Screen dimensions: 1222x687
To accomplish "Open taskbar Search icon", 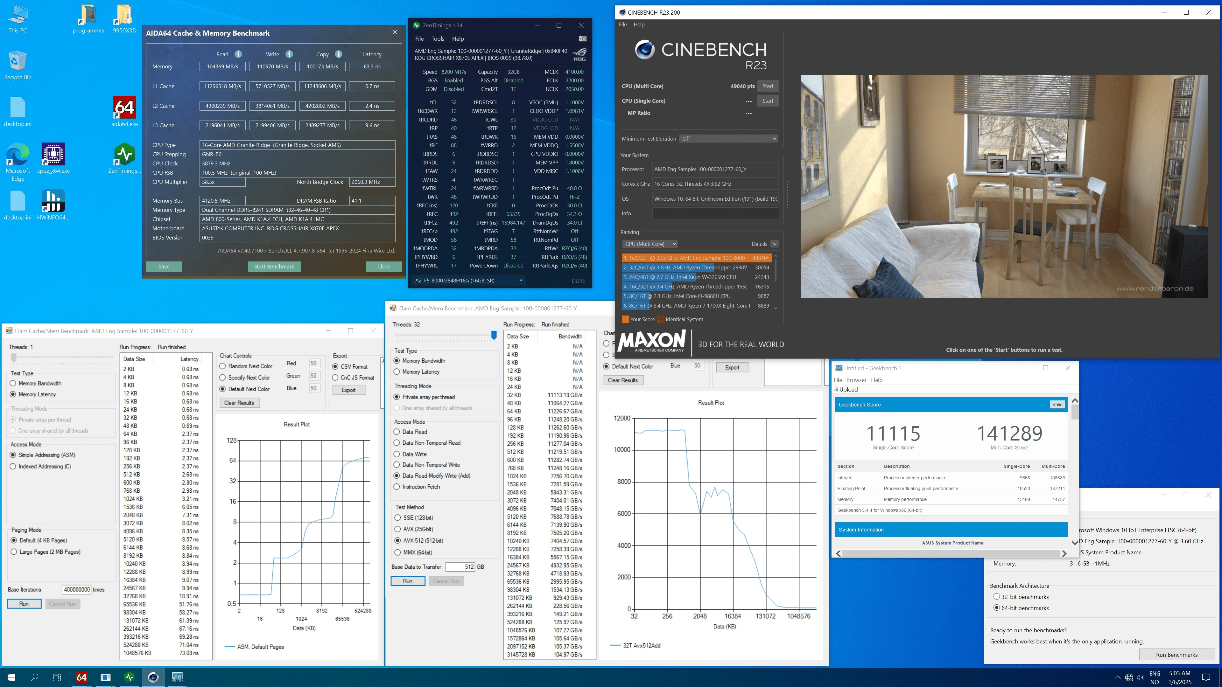I will [34, 677].
